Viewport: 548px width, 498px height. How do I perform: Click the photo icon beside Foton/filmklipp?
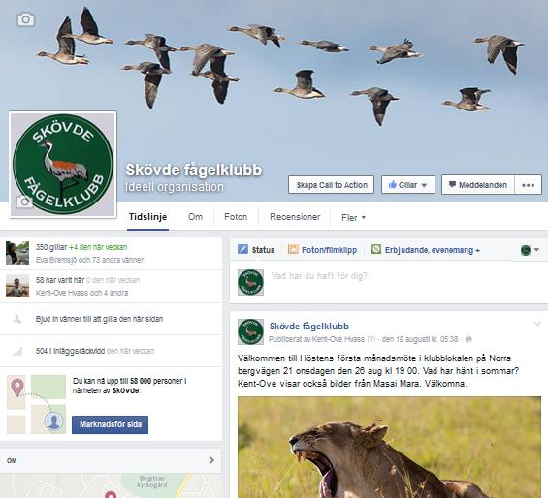coord(293,249)
